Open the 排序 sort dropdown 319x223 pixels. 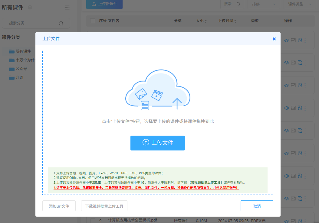point(264,4)
